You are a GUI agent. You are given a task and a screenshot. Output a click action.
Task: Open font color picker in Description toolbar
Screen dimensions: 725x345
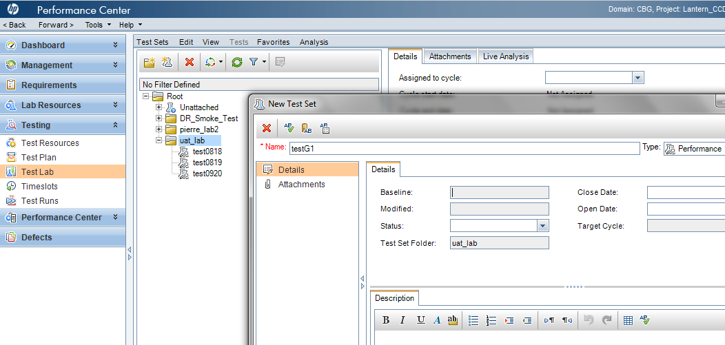tap(437, 320)
